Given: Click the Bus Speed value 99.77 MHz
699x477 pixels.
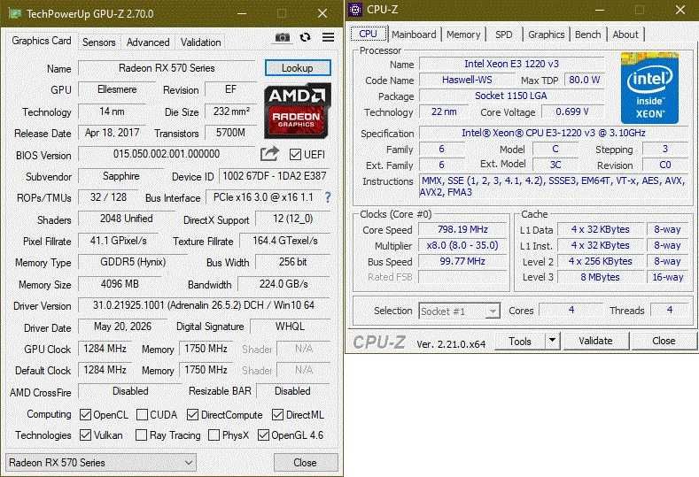Looking at the screenshot, I should pyautogui.click(x=462, y=261).
